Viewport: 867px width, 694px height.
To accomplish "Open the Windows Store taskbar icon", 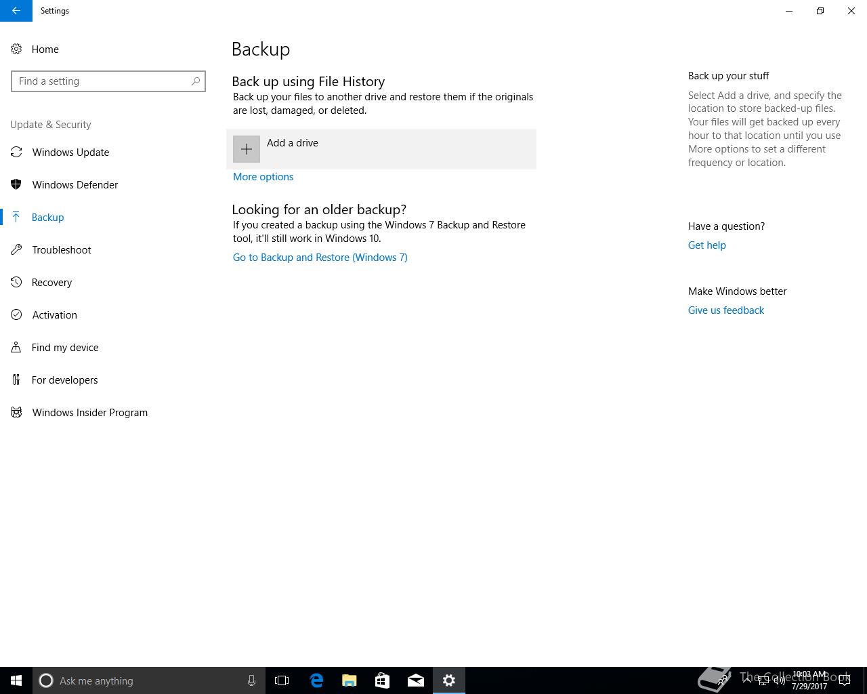I will pyautogui.click(x=383, y=680).
